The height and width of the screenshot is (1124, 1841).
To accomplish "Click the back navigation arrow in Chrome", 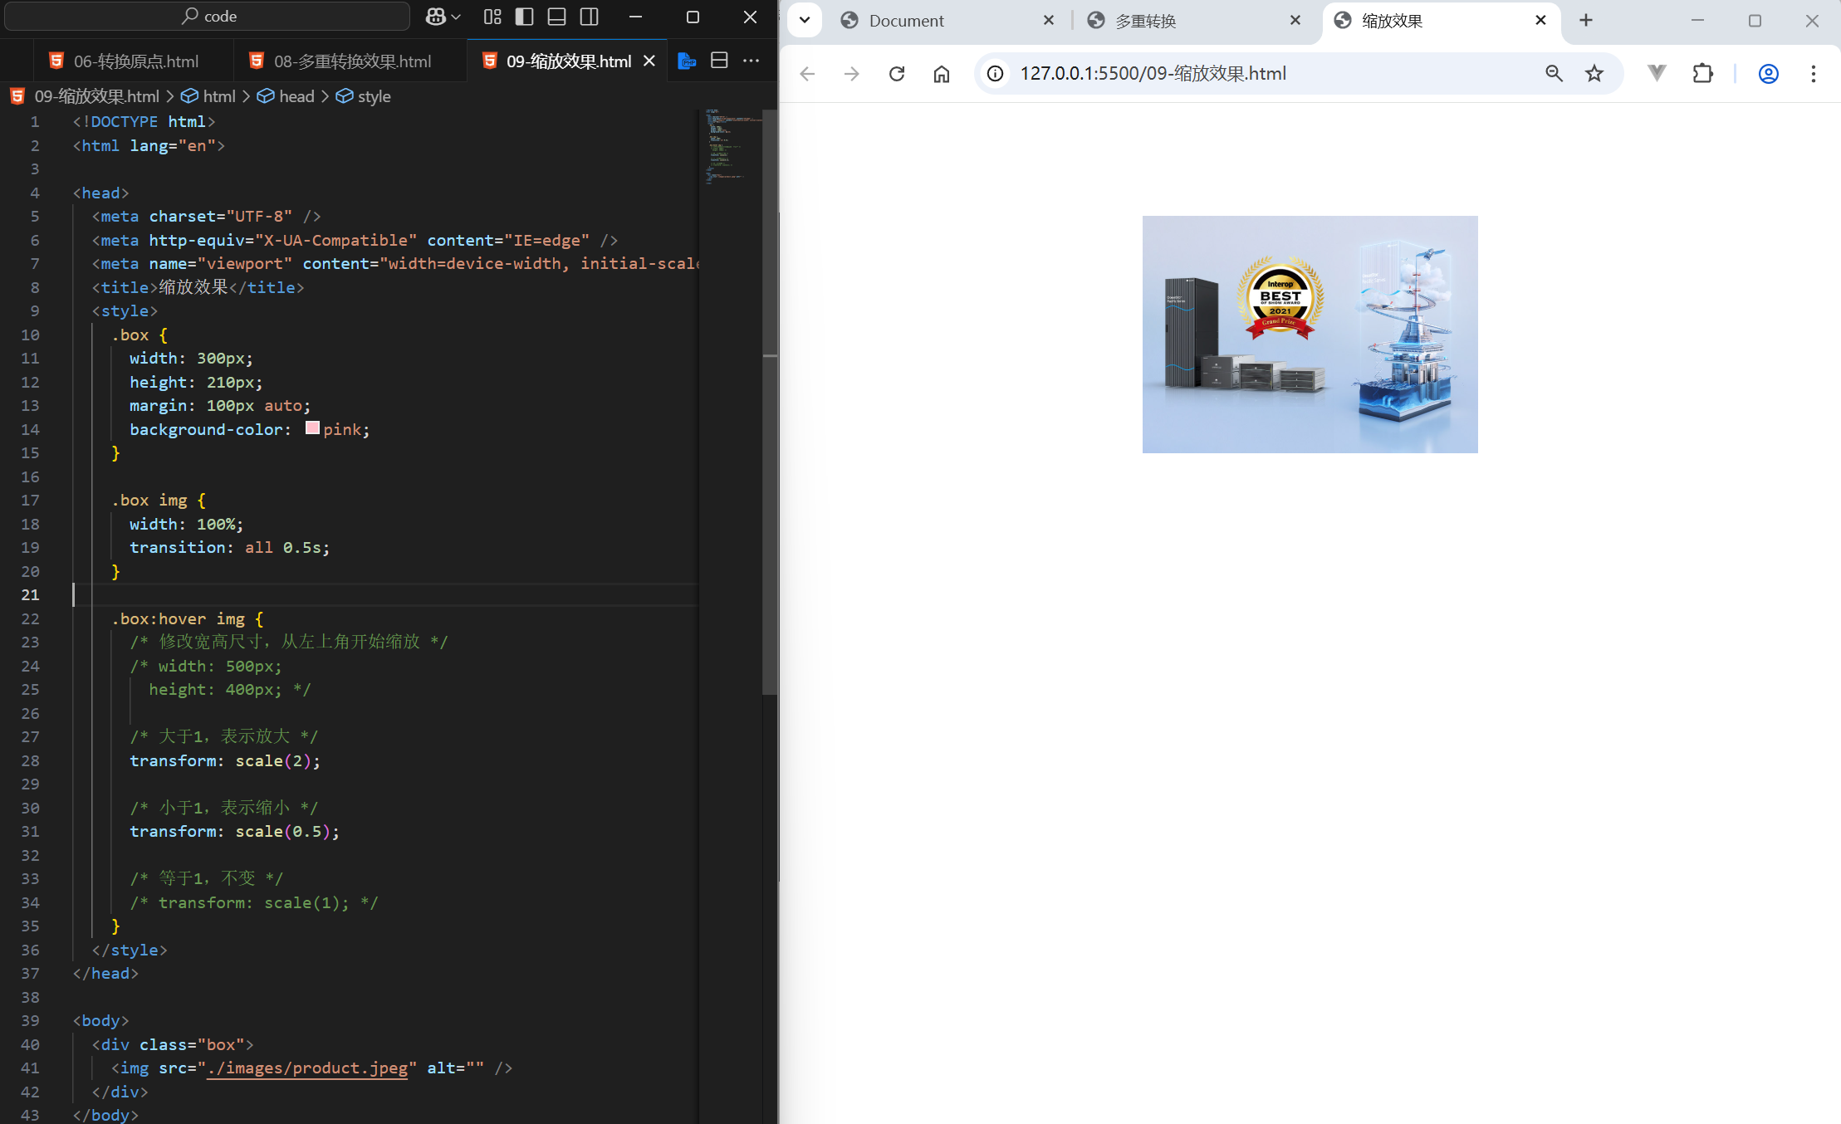I will [x=806, y=73].
